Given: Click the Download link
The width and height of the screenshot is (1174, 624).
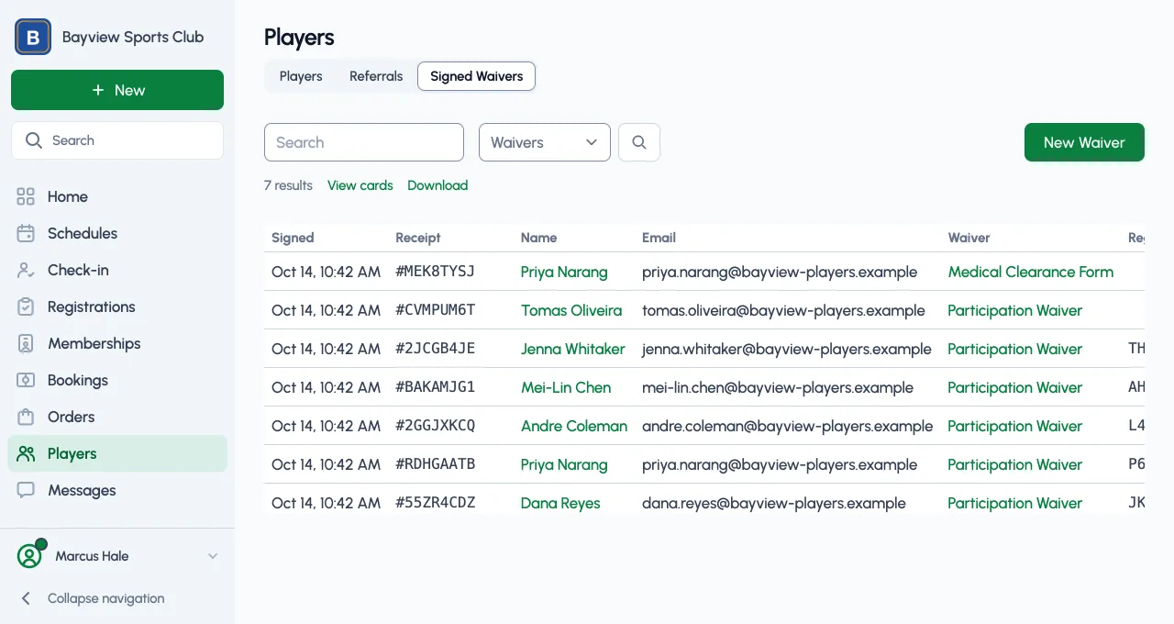Looking at the screenshot, I should (x=437, y=185).
